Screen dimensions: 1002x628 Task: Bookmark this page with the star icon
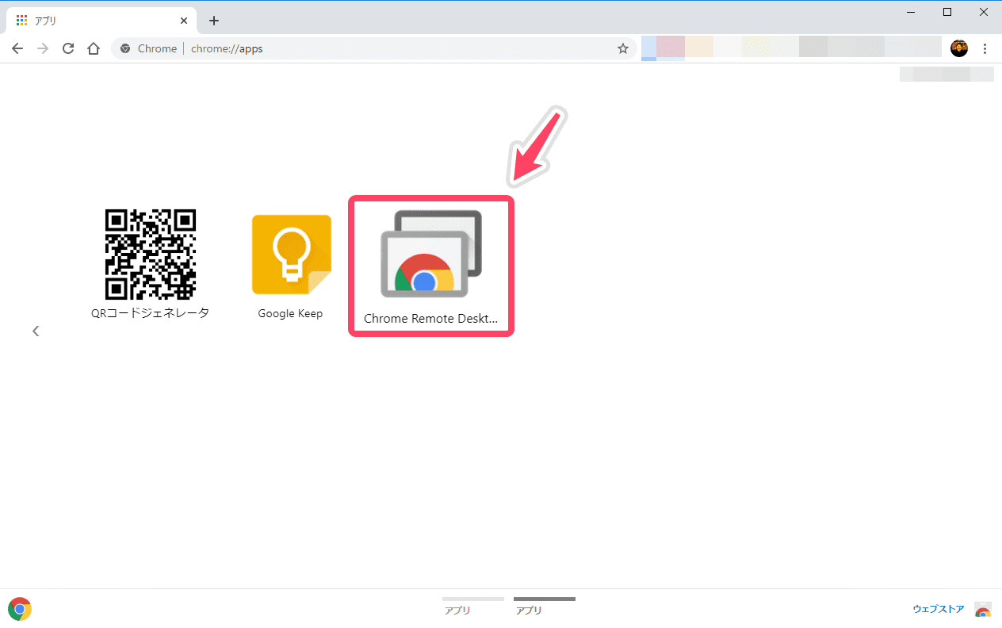coord(623,48)
